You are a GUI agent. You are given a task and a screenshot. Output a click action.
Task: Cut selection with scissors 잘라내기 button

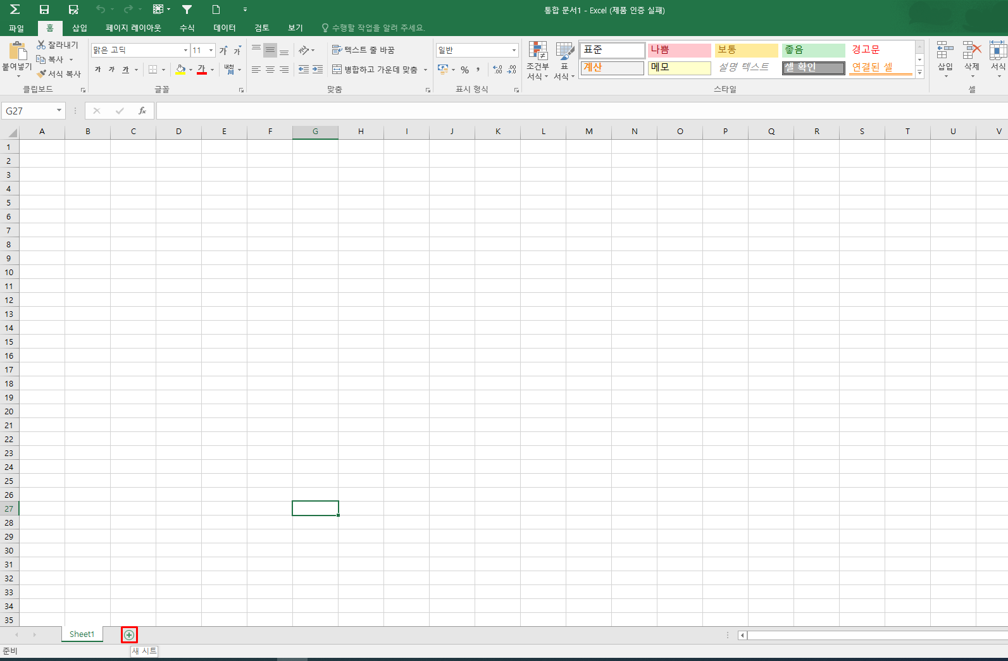click(58, 45)
